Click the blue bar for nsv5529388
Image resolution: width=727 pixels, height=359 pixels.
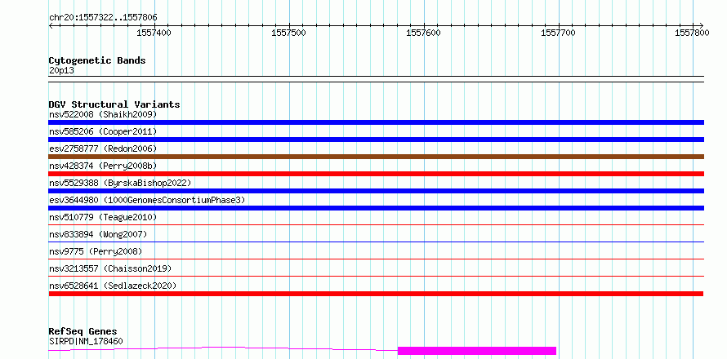click(x=376, y=191)
